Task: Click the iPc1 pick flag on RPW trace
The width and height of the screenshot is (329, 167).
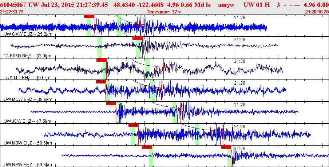Action: 147,147
